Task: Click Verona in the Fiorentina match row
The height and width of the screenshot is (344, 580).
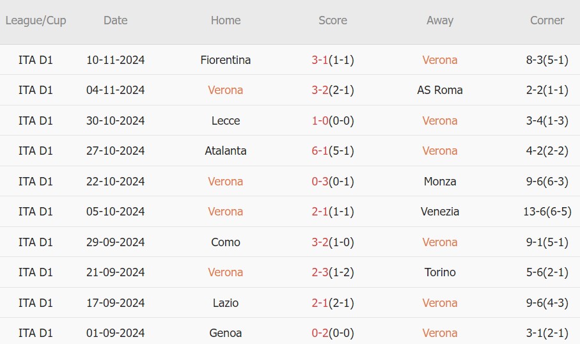Action: point(439,60)
